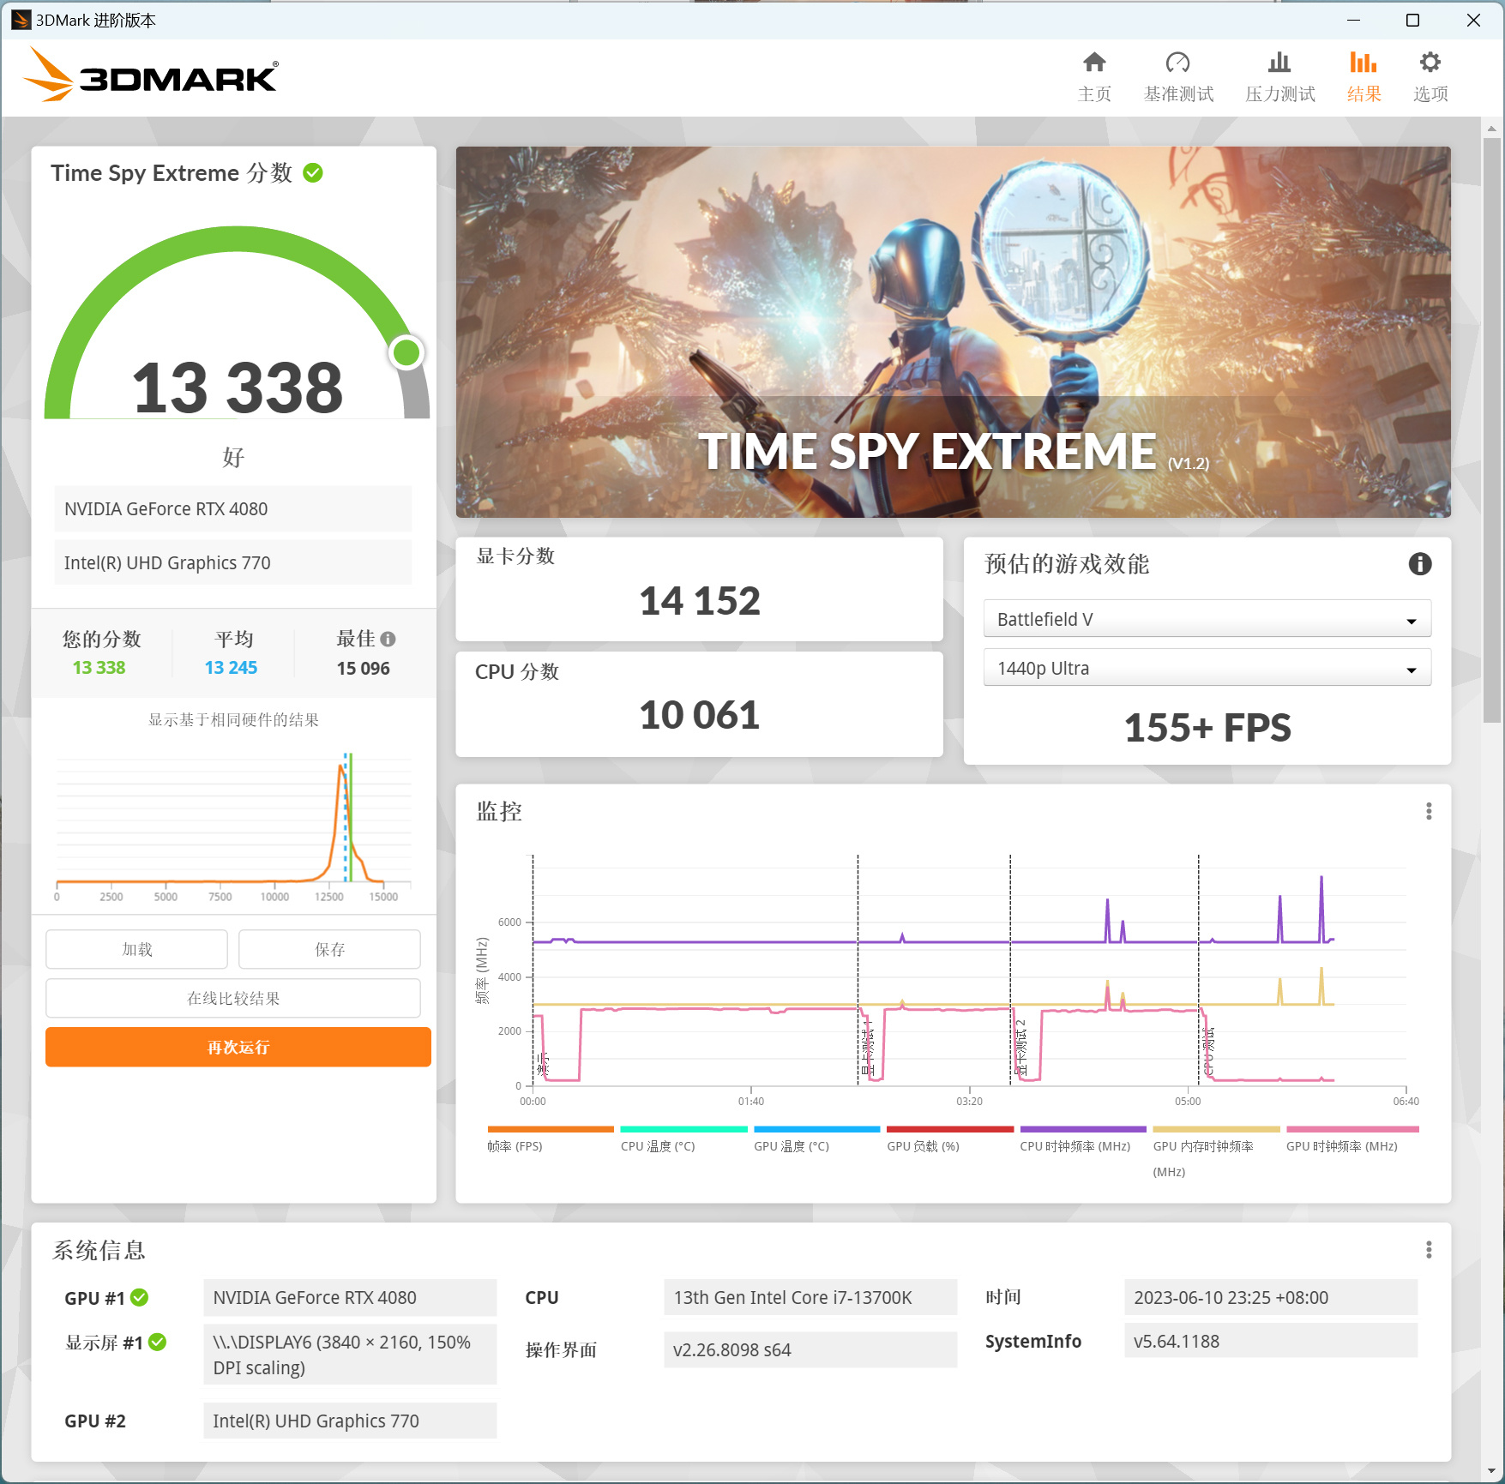Open the 监控 panel three-dot menu
The image size is (1505, 1484).
tap(1429, 811)
